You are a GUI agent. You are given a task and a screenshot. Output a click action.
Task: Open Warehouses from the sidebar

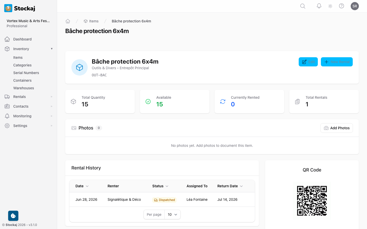click(24, 88)
